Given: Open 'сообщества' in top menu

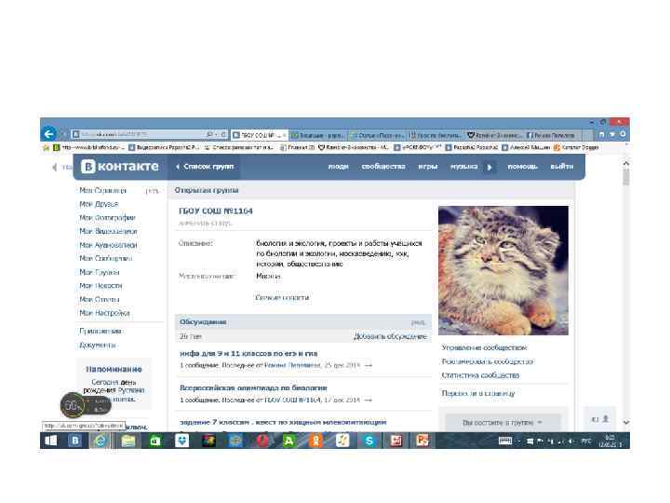Looking at the screenshot, I should [x=383, y=167].
